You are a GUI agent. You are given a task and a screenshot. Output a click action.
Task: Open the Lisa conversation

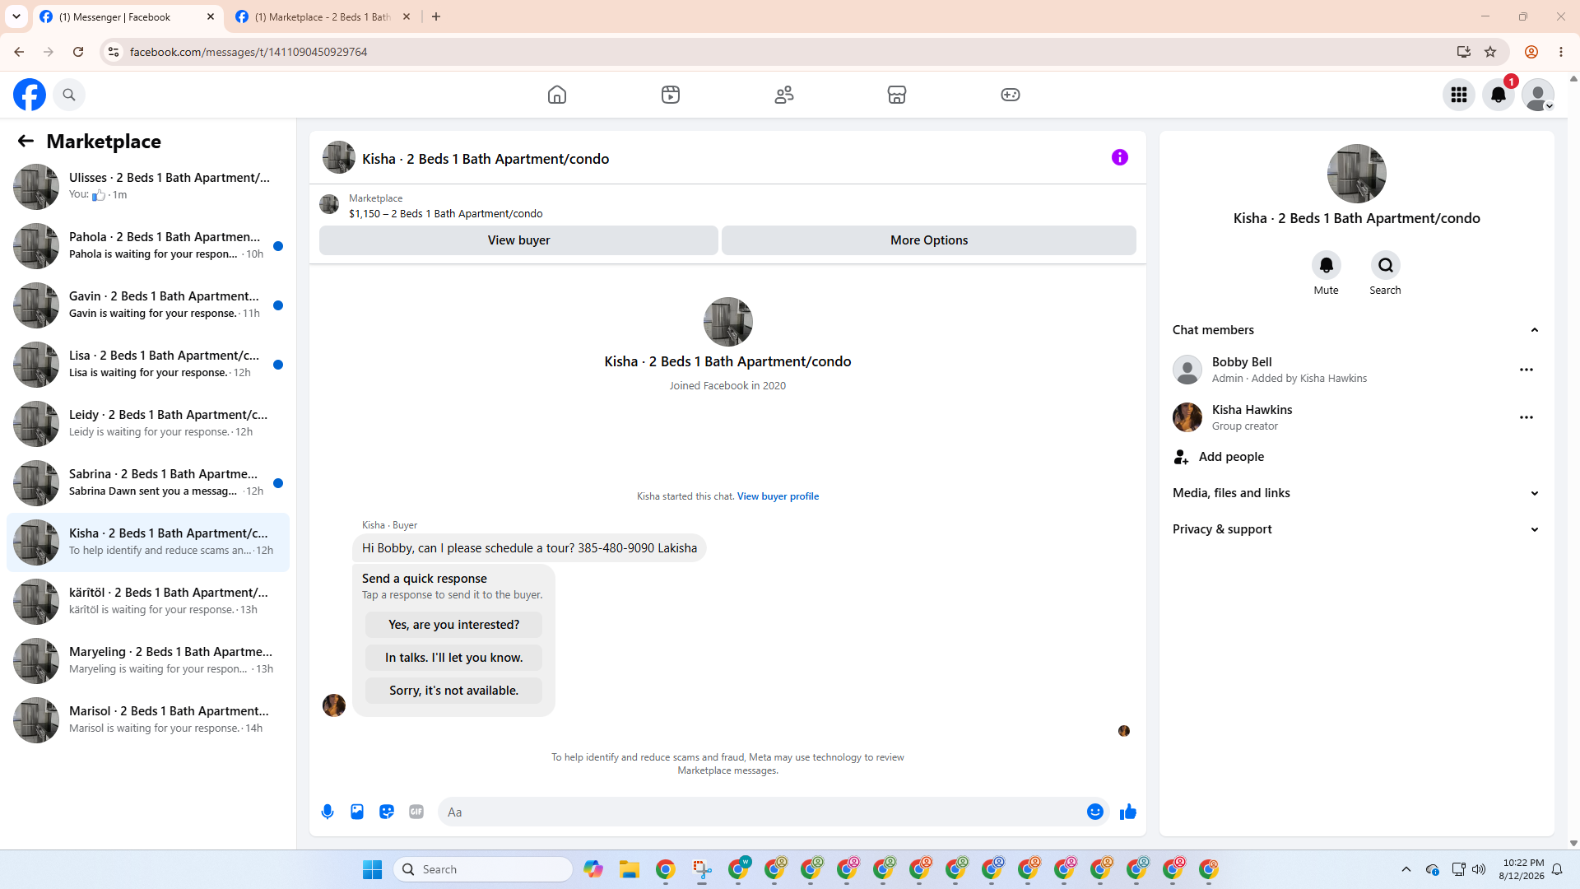coord(148,365)
